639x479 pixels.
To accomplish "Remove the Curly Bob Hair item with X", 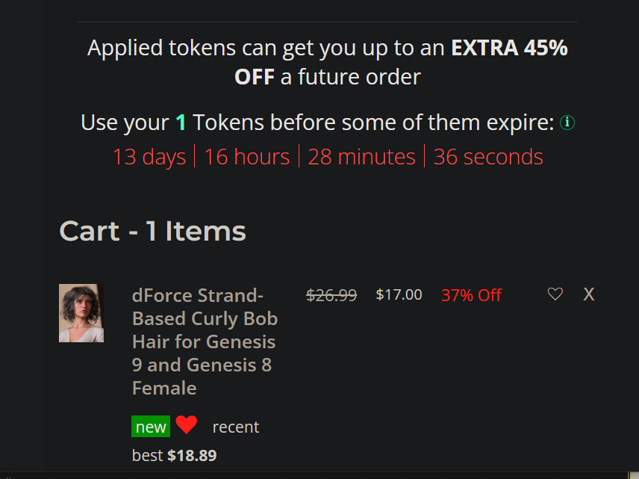I will [588, 294].
